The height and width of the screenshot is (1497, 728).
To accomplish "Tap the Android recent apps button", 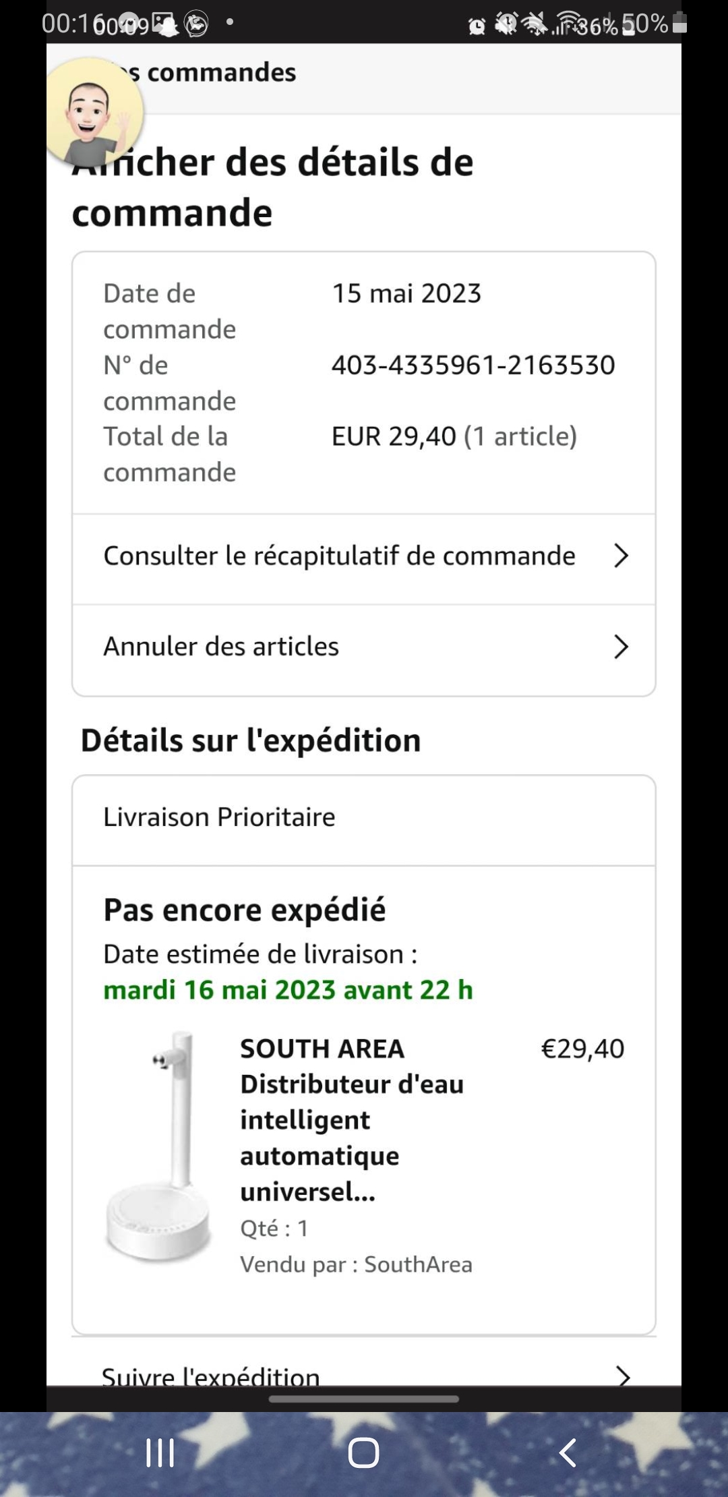I will [x=160, y=1452].
